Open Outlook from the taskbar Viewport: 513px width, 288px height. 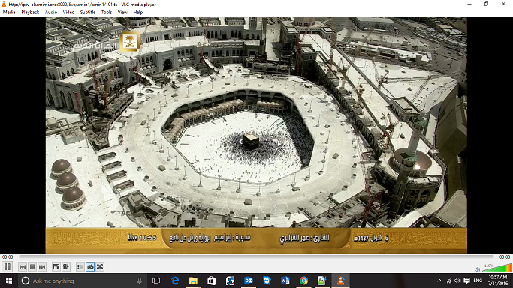(249, 280)
